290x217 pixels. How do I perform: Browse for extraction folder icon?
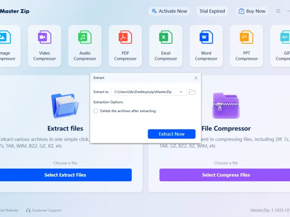coord(192,92)
